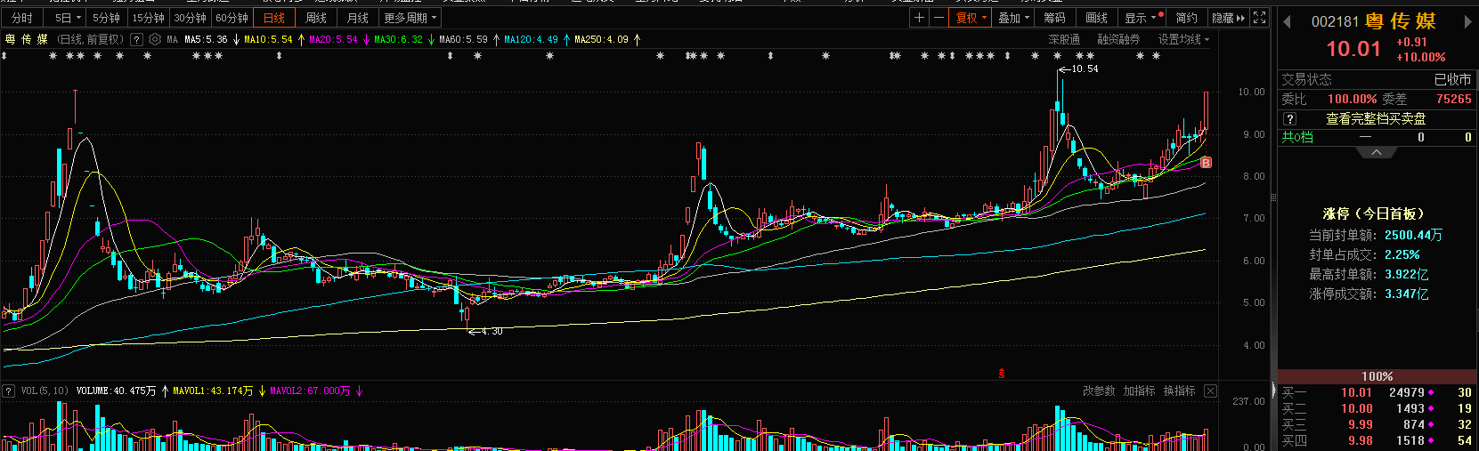The image size is (1479, 451).
Task: Click the fullscreen expand icon
Action: 1260,18
